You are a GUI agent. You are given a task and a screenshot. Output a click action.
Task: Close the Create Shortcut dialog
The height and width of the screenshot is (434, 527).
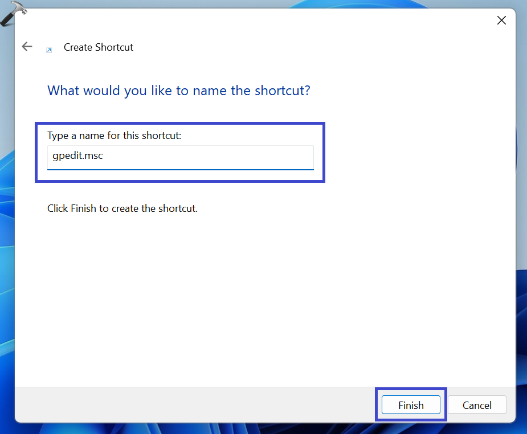click(x=501, y=21)
